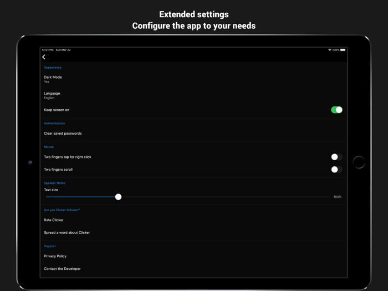The image size is (388, 291).
Task: Tap the back arrow to leave settings
Action: 44,57
